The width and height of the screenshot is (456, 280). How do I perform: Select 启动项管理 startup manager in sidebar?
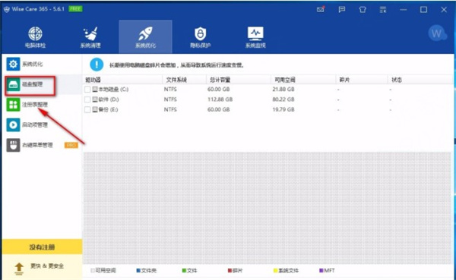(41, 125)
